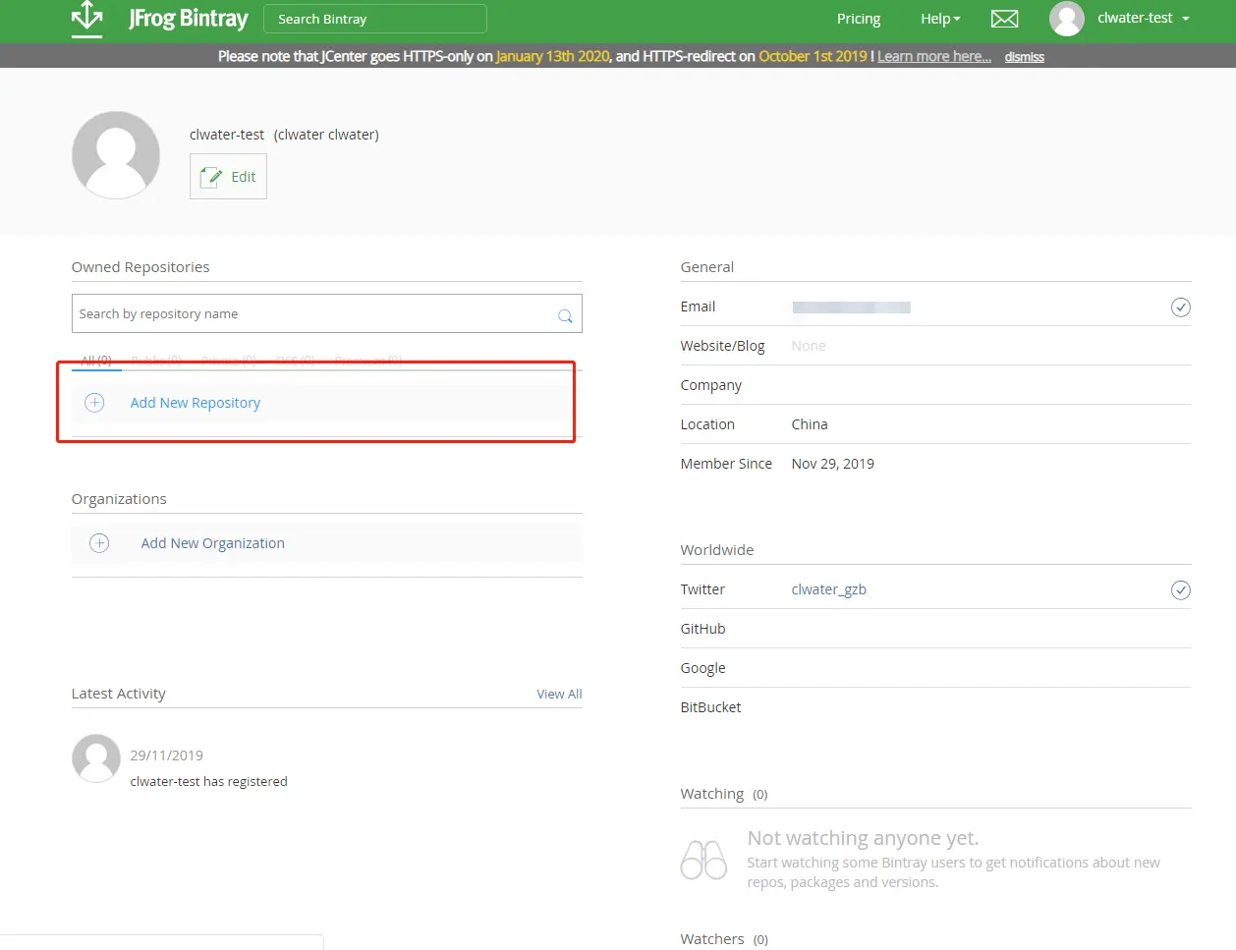Dismiss the JCenter HTTPS notice
1236x950 pixels.
(1024, 57)
